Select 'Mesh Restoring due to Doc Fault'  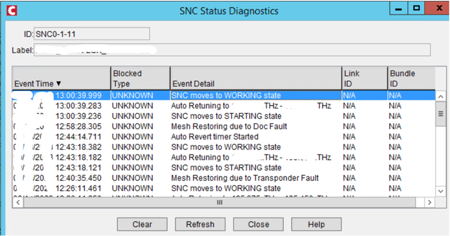tap(224, 126)
